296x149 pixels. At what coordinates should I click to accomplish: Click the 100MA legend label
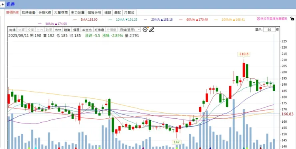click(x=233, y=20)
